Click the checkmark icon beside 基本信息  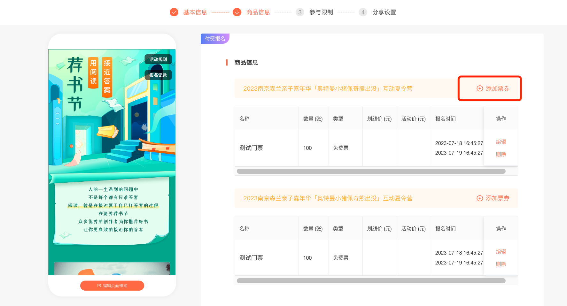[174, 12]
